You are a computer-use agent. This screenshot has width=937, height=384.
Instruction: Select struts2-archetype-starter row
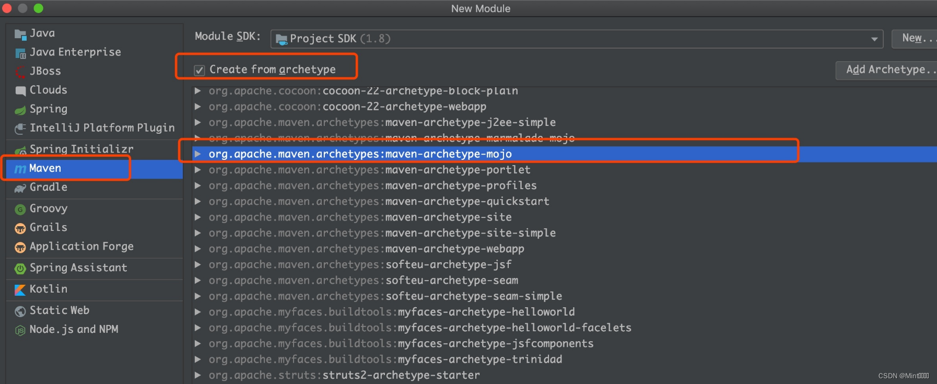[x=564, y=375]
